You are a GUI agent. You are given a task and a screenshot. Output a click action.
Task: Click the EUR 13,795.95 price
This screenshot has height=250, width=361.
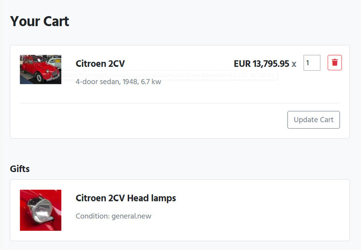(x=261, y=64)
